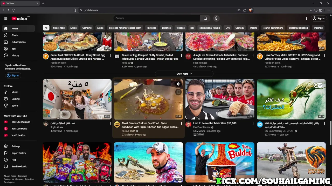Open the browser main menu icon
This screenshot has height=186, width=332.
pos(328,10)
